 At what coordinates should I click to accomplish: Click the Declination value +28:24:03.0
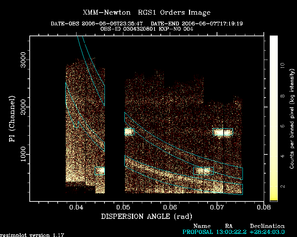pos(267,232)
